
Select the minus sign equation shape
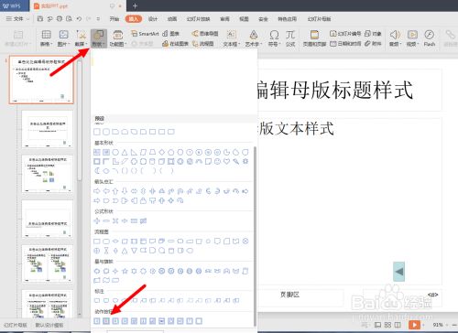click(106, 220)
